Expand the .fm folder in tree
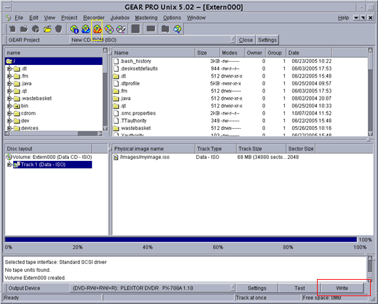 point(9,76)
